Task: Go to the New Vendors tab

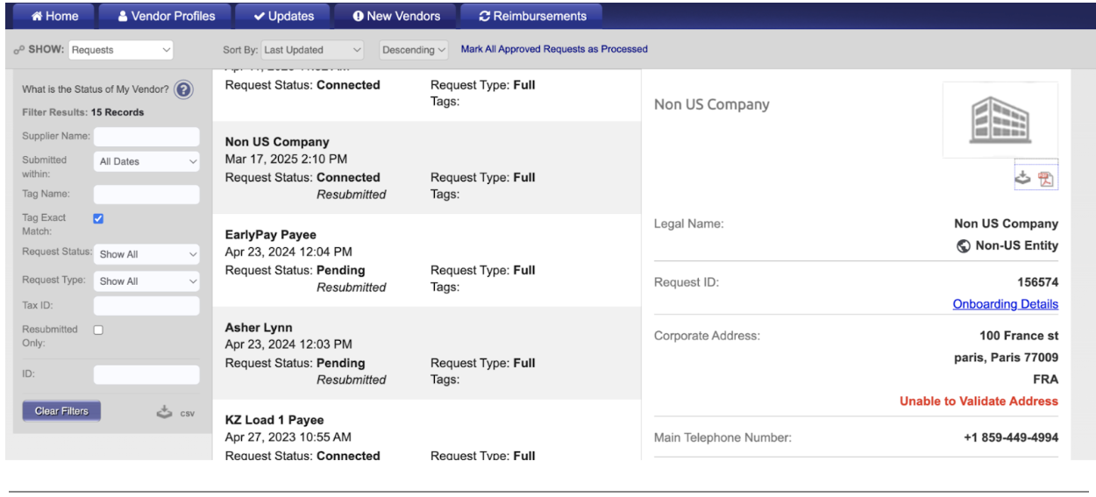Action: [395, 16]
